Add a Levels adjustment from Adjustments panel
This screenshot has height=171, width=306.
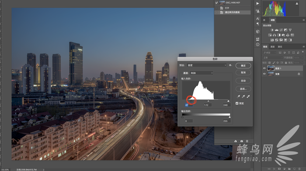pyautogui.click(x=277, y=30)
